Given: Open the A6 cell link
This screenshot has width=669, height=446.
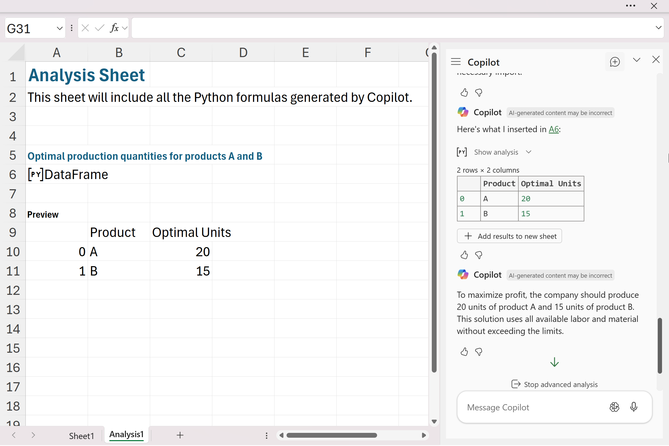Looking at the screenshot, I should [553, 129].
